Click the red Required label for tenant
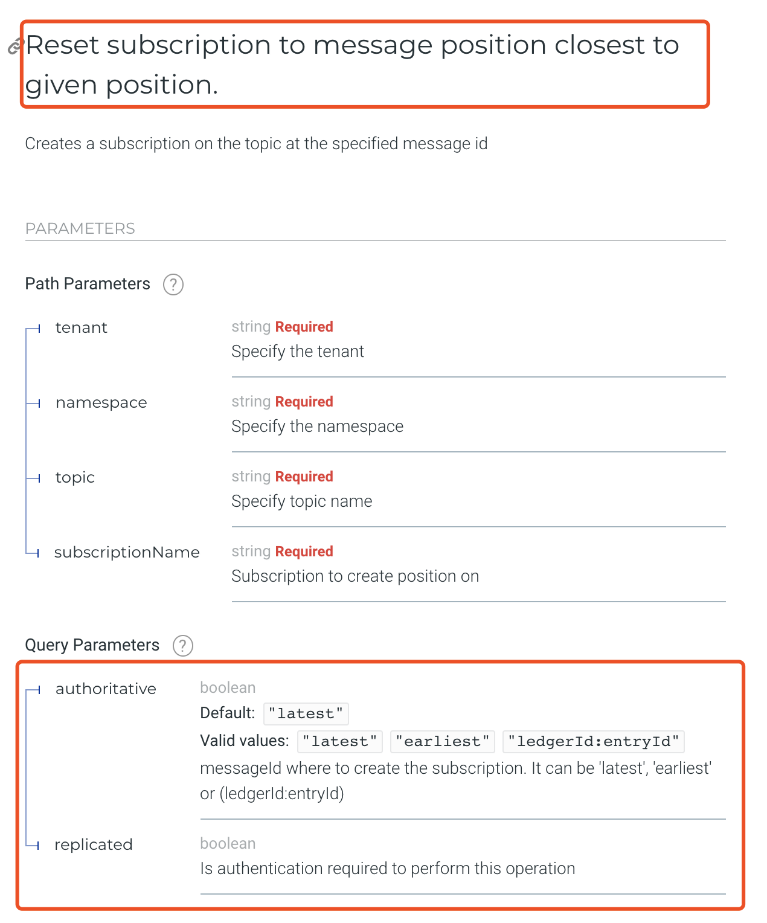The image size is (767, 923). tap(304, 327)
